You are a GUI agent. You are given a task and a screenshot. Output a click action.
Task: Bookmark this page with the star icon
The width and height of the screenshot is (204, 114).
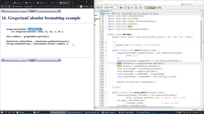tap(77, 6)
